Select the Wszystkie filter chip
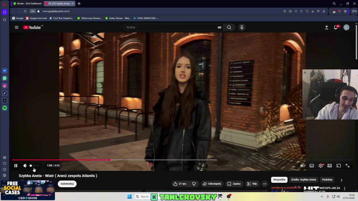 pyautogui.click(x=279, y=180)
